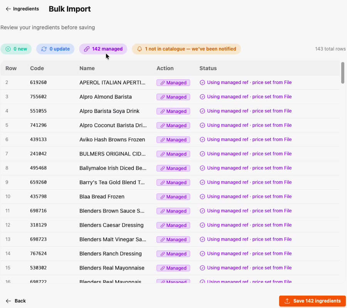This screenshot has width=347, height=308.
Task: Go back to Ingredients page
Action: click(x=22, y=9)
